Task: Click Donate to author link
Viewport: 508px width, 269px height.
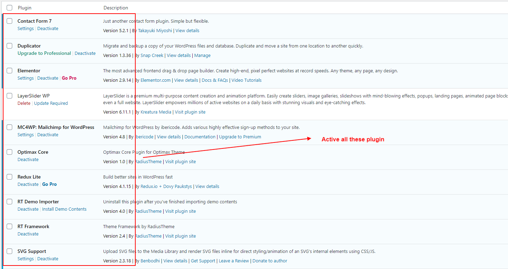Action: [270, 261]
